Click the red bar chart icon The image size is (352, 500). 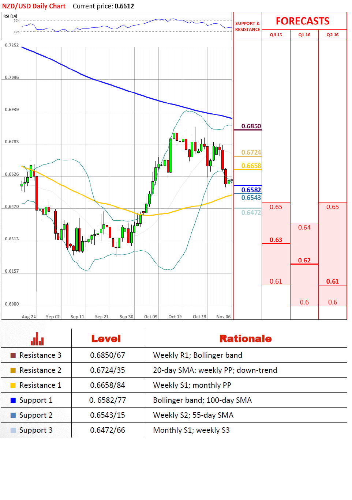[37, 339]
